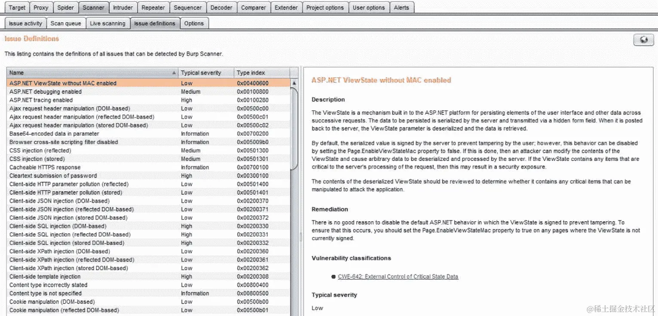Select Client-side XPath injection (reflected DOM-based) row
The image size is (658, 316).
click(149, 260)
